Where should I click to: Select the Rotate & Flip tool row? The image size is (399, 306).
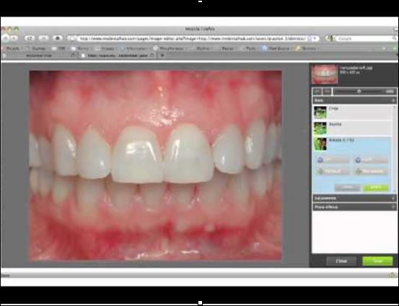point(353,144)
